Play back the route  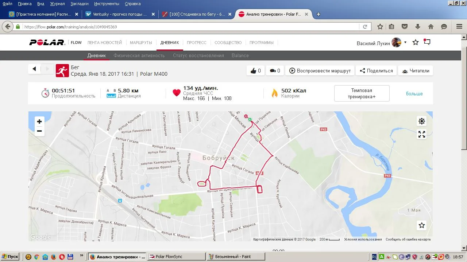click(320, 71)
